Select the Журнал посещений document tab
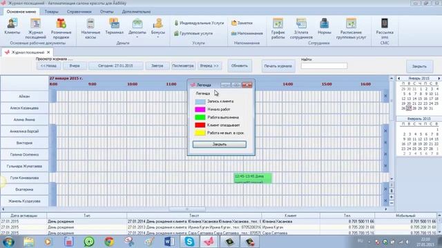442x248 pixels. tap(28, 52)
